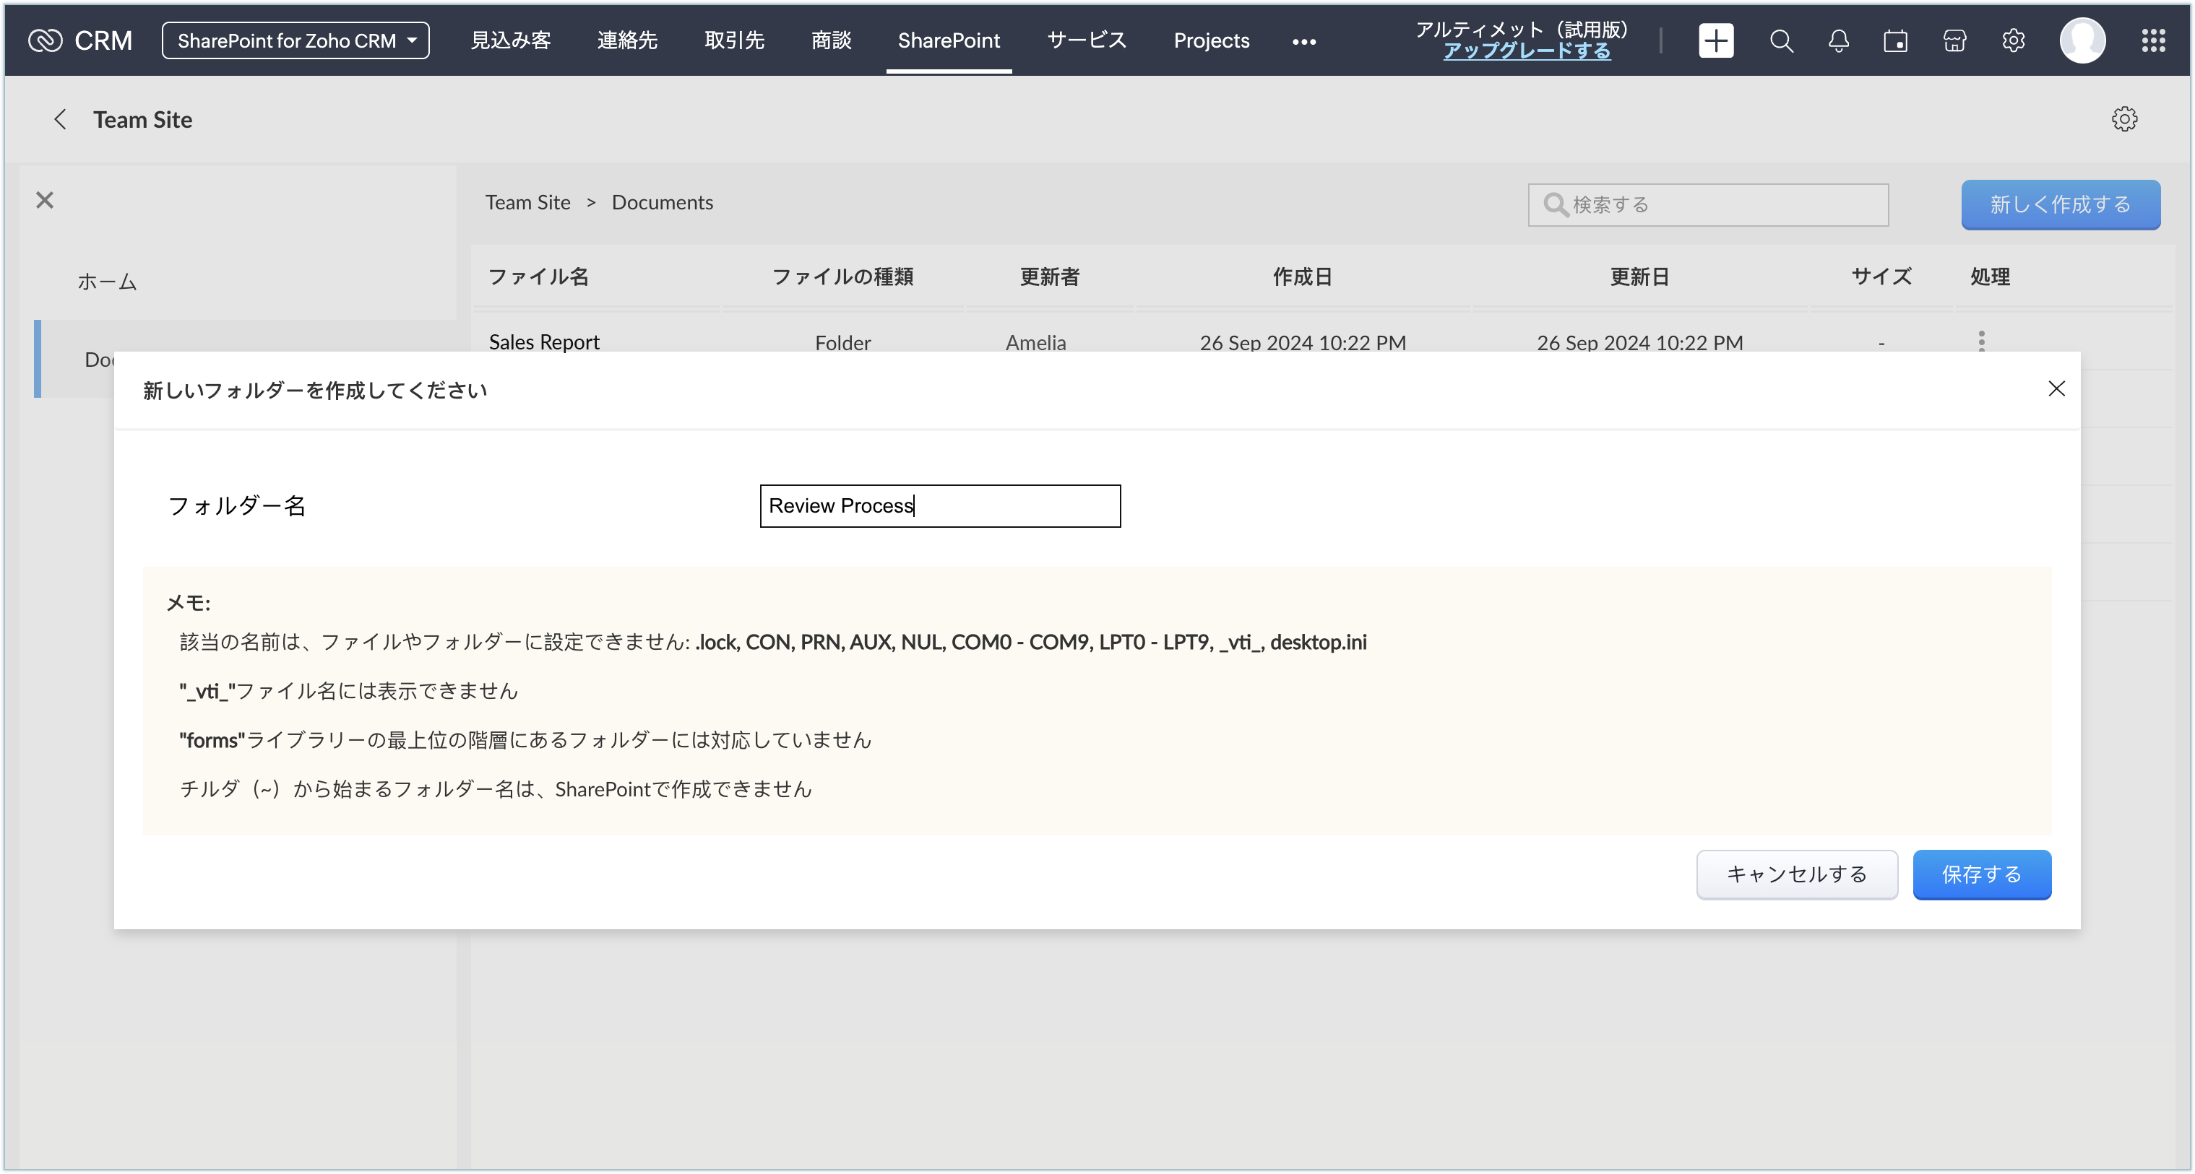2195x1174 pixels.
Task: Open the calendar icon in top bar
Action: [1896, 40]
